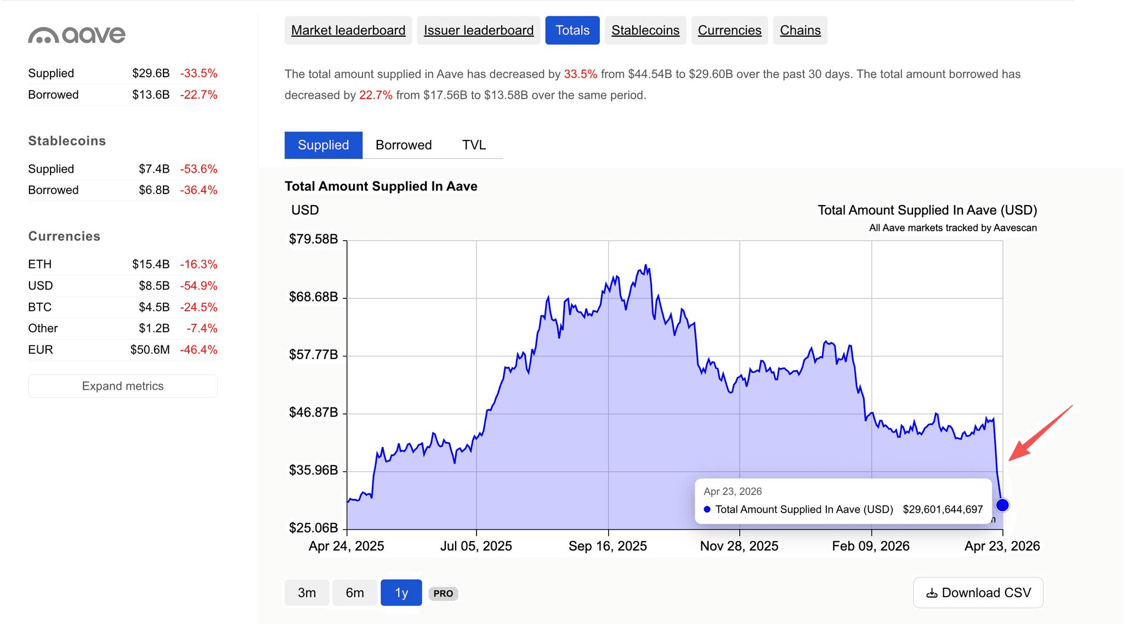
Task: Open the Issuer leaderboard tab
Action: 478,30
